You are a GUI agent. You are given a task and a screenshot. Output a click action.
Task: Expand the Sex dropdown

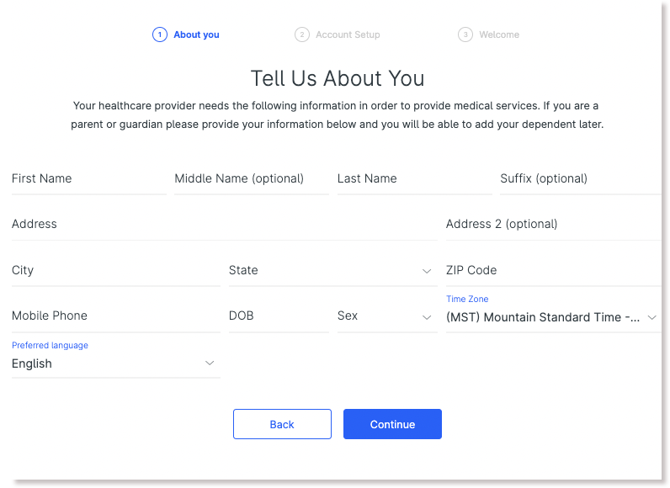[387, 316]
